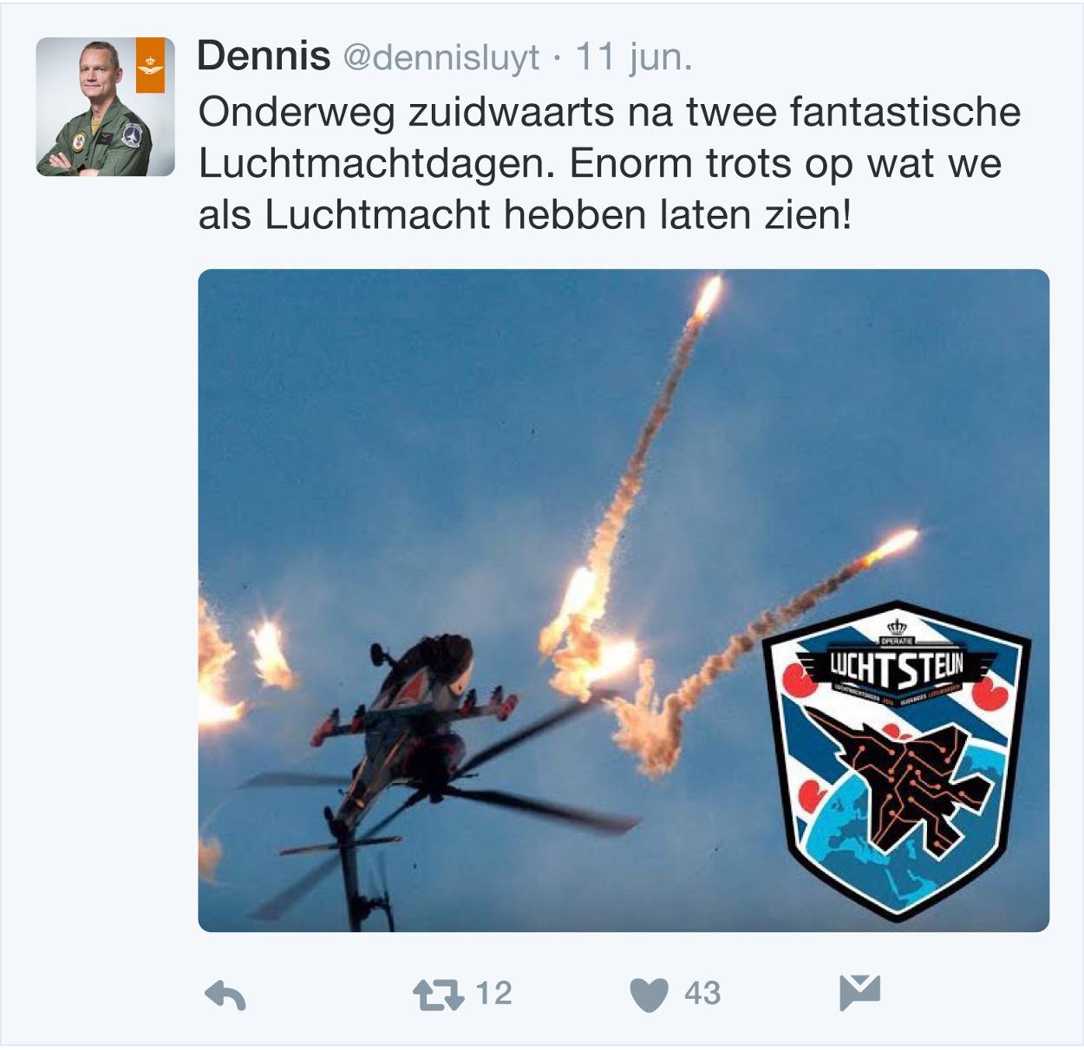Retweet this tweet via the retweet icon

point(438,995)
